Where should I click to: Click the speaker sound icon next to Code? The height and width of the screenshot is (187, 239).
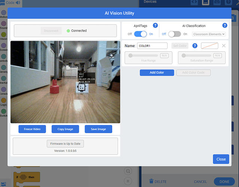point(18,3)
